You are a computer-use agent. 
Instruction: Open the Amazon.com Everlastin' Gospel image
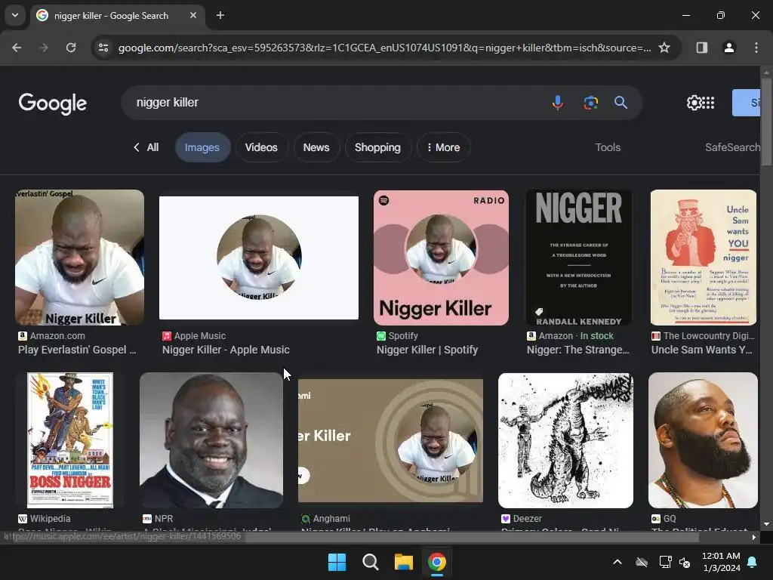pyautogui.click(x=80, y=258)
